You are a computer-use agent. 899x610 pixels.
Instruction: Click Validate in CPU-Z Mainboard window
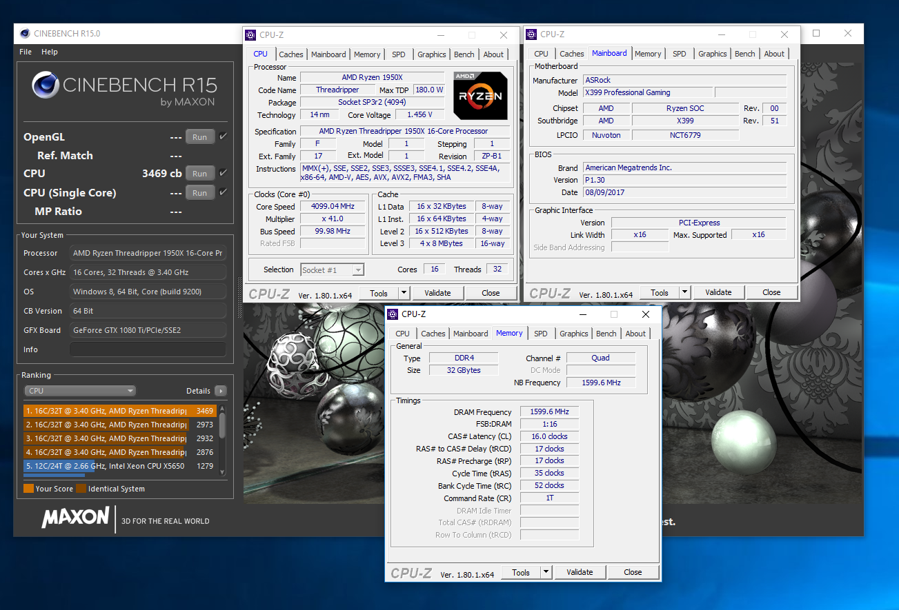[x=718, y=292]
